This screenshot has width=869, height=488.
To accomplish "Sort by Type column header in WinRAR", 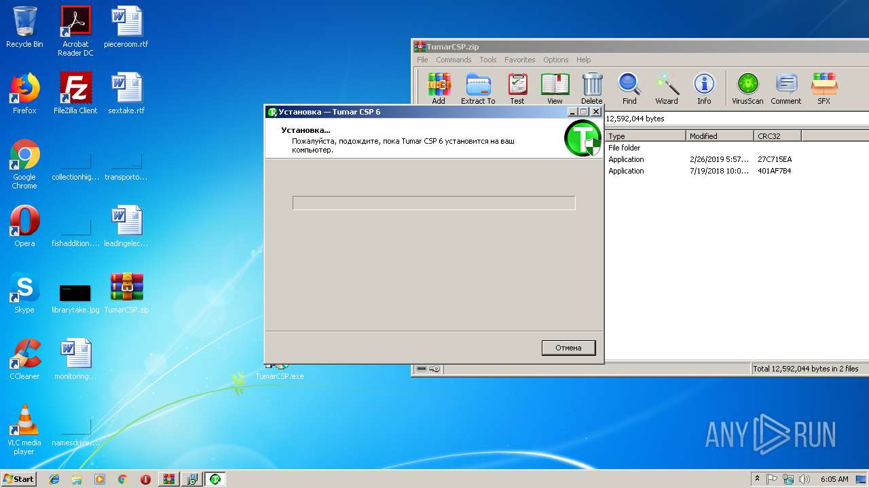I will tap(645, 136).
